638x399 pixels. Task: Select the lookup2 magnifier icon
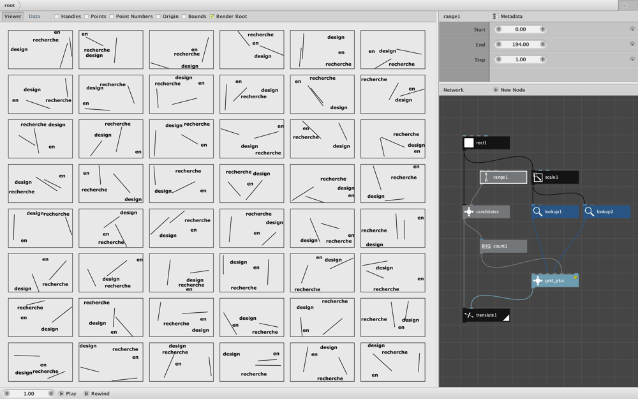pyautogui.click(x=589, y=212)
